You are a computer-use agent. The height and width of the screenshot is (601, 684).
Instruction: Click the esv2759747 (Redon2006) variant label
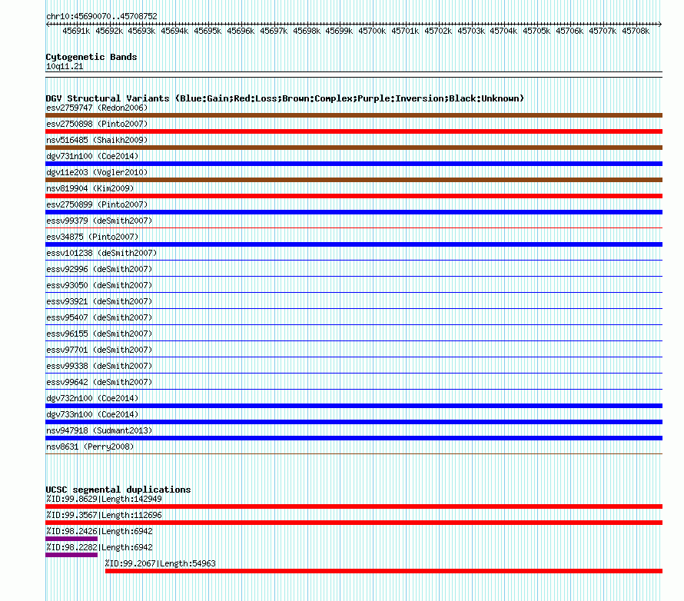[x=97, y=108]
